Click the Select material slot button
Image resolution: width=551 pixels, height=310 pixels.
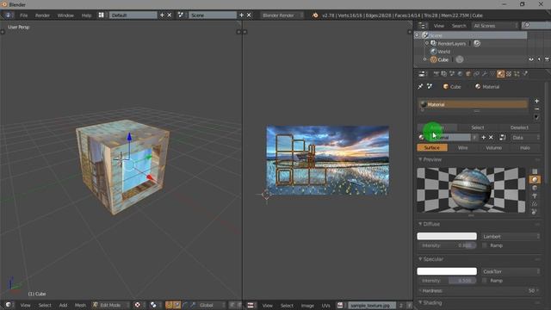478,127
